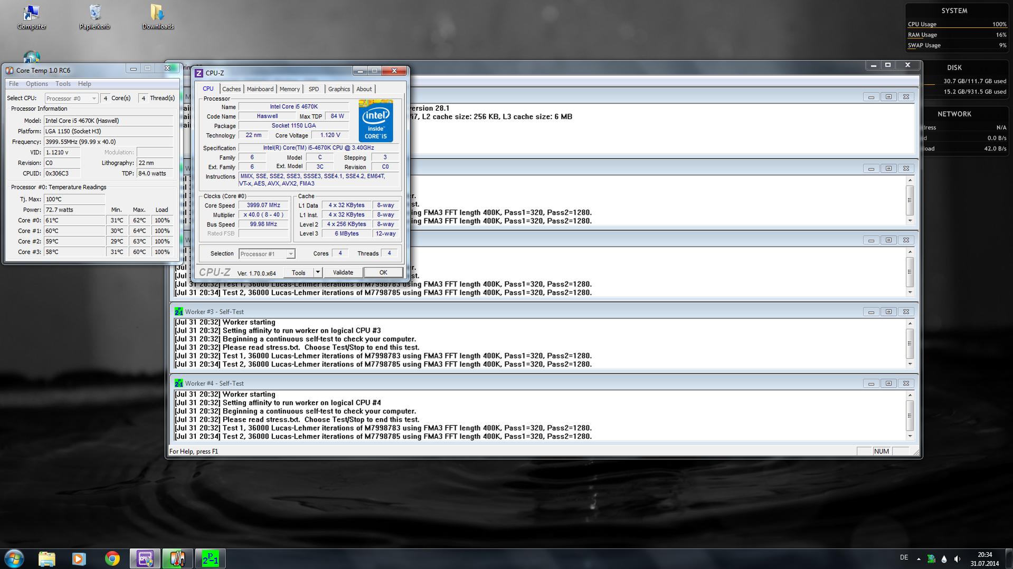Switch to the About tab in CPU-Z
This screenshot has width=1013, height=569.
tap(364, 89)
